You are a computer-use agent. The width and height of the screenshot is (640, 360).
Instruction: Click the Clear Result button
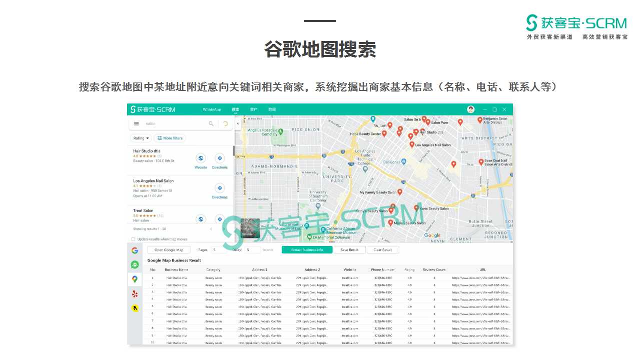click(x=383, y=250)
